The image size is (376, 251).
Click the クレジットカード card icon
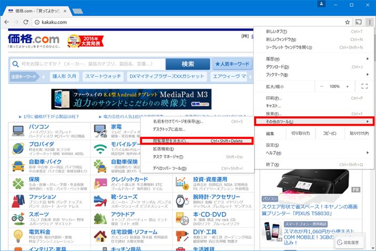(x=100, y=184)
